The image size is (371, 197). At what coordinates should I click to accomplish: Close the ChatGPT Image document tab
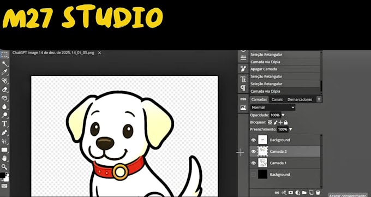point(100,53)
